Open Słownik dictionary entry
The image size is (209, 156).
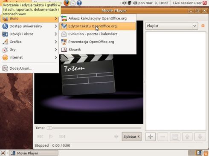(x=98, y=50)
